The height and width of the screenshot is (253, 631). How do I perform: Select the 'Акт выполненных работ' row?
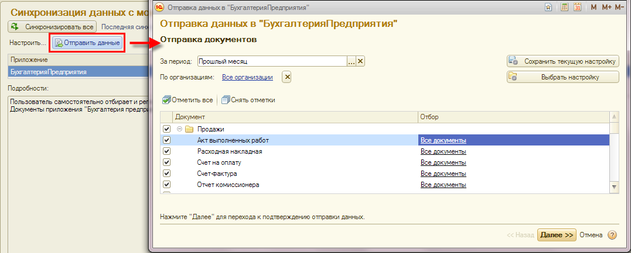coord(385,140)
